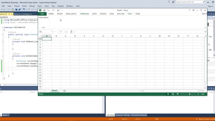Switch to Ribbon1.cs [Design] document tab

click(x=23, y=14)
